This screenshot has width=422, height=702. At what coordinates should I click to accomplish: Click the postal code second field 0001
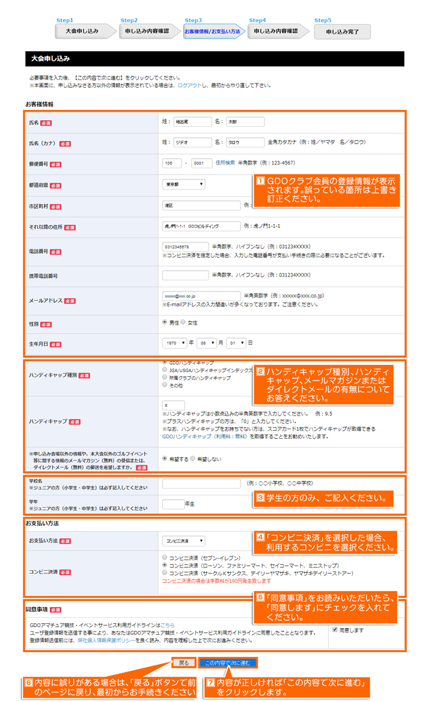click(x=201, y=163)
